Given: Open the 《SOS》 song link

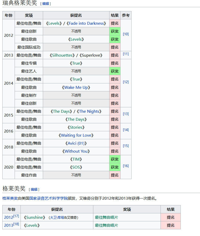Looking at the screenshot, I should point(76,167).
